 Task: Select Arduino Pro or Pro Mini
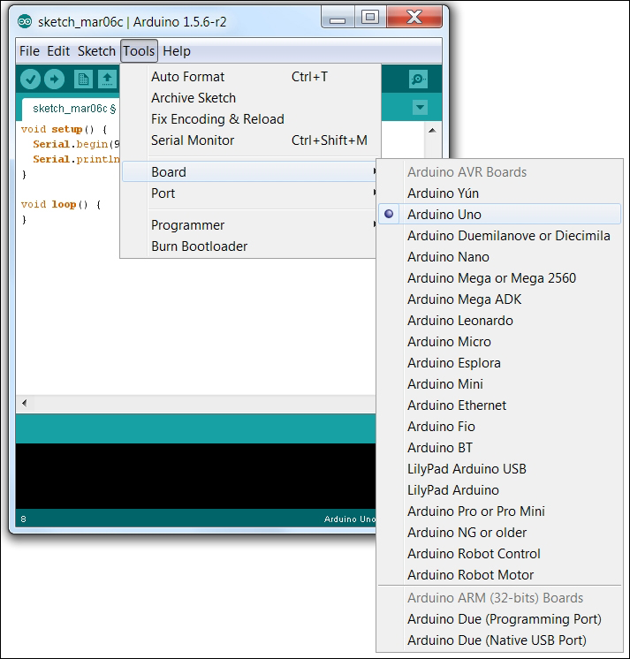tap(499, 511)
